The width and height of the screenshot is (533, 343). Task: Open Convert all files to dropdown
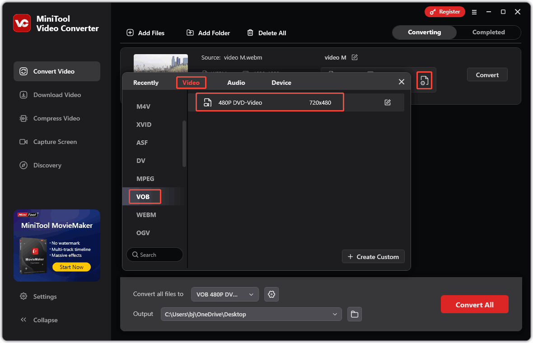[225, 294]
